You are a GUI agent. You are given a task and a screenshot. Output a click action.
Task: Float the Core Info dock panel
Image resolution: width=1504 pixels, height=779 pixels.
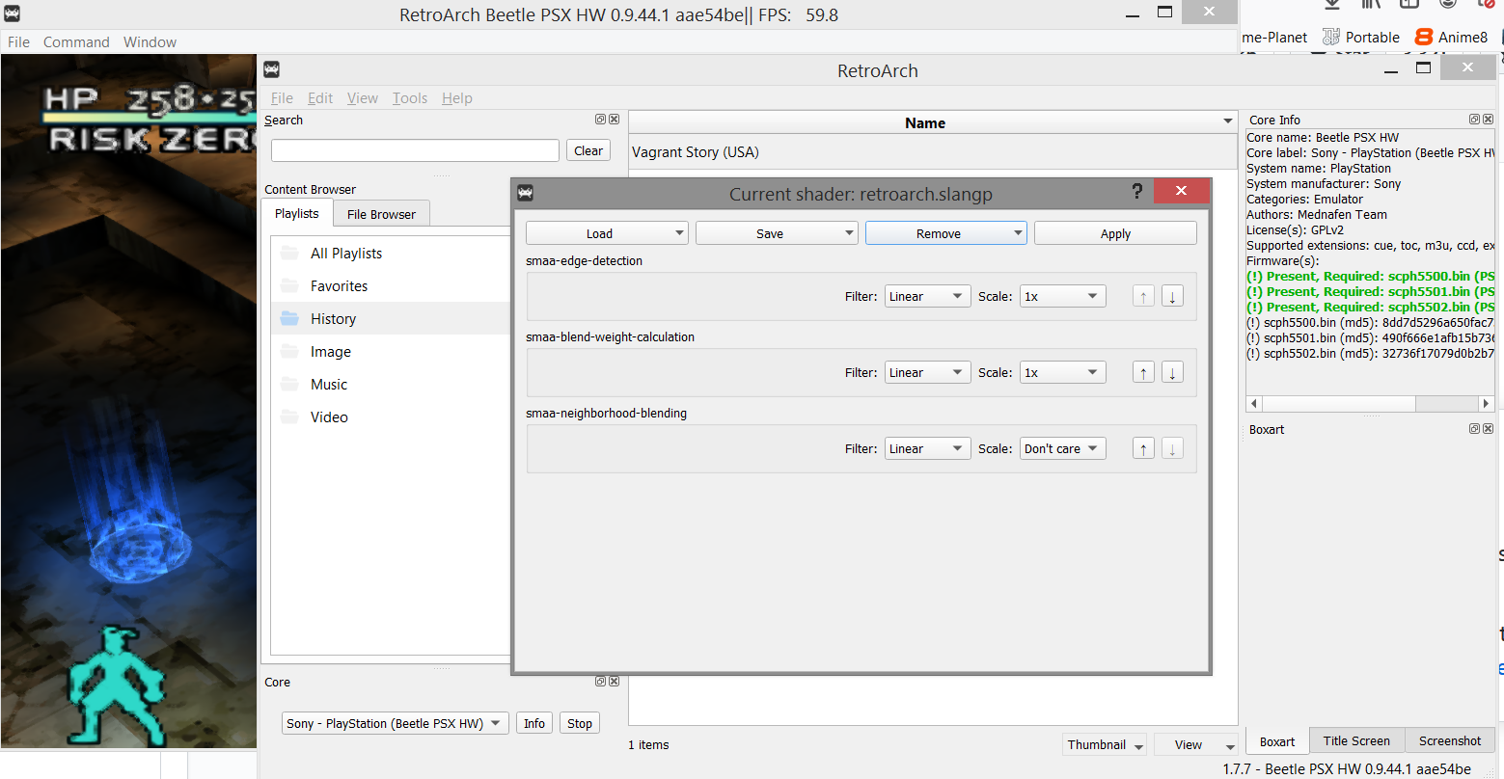tap(1474, 120)
